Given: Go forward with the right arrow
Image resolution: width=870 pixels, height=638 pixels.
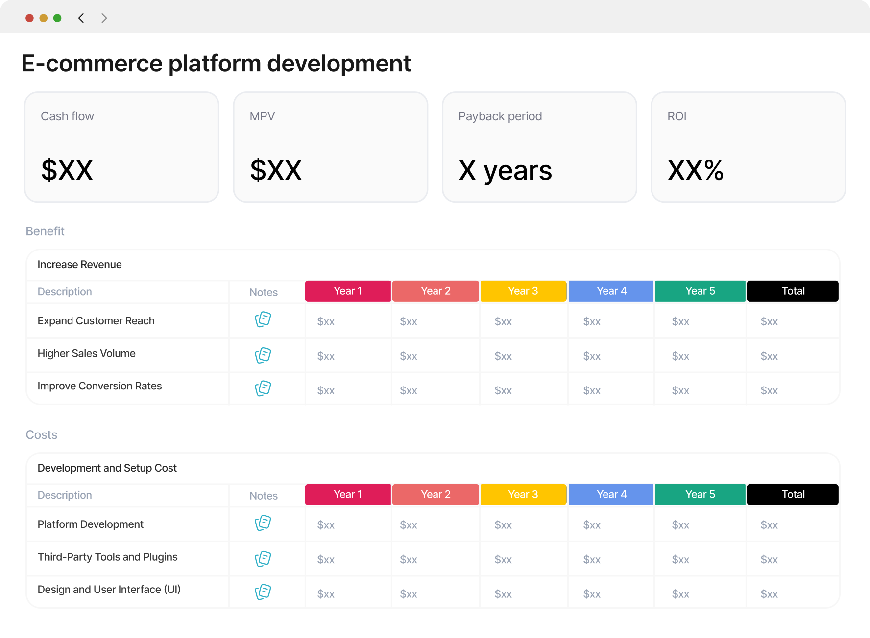Looking at the screenshot, I should coord(104,18).
